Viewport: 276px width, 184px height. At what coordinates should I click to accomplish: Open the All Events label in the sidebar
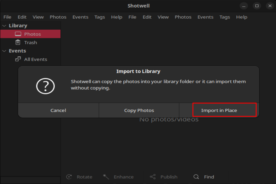click(x=36, y=59)
